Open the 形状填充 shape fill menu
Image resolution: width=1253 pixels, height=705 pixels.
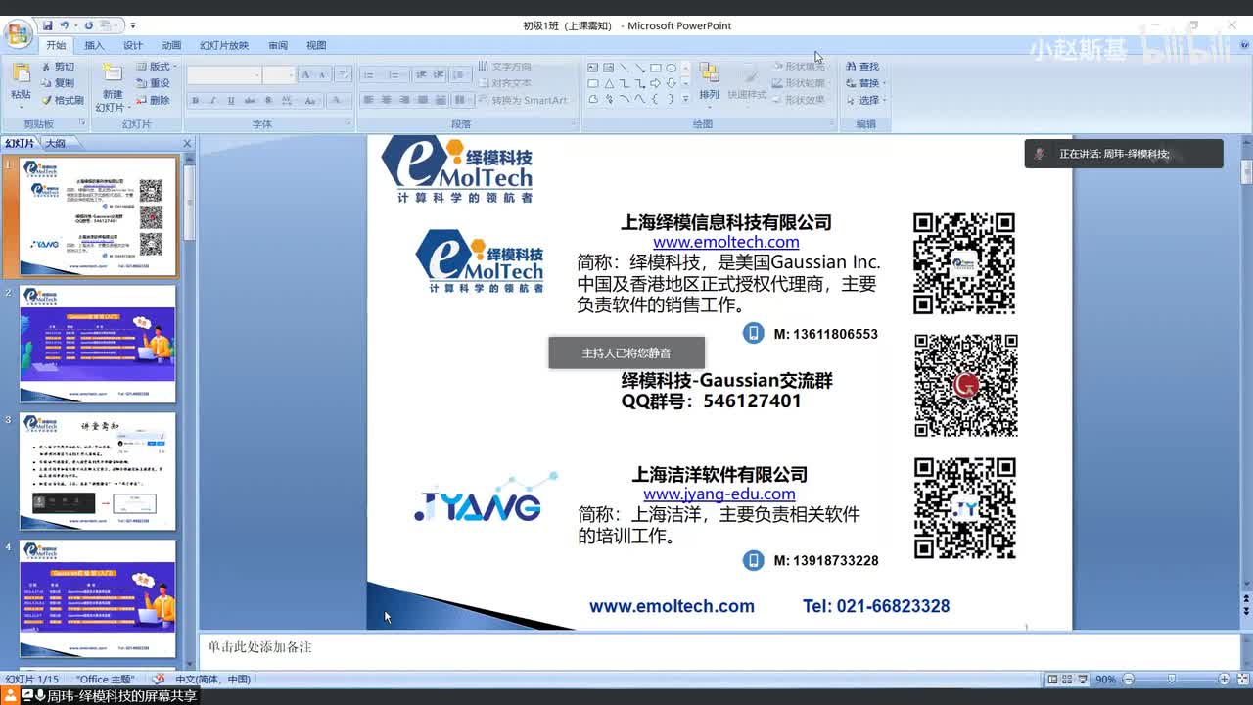click(x=799, y=67)
